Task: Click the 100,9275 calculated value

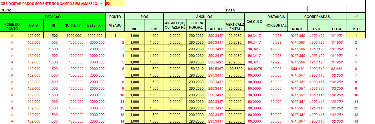Action: (255, 69)
